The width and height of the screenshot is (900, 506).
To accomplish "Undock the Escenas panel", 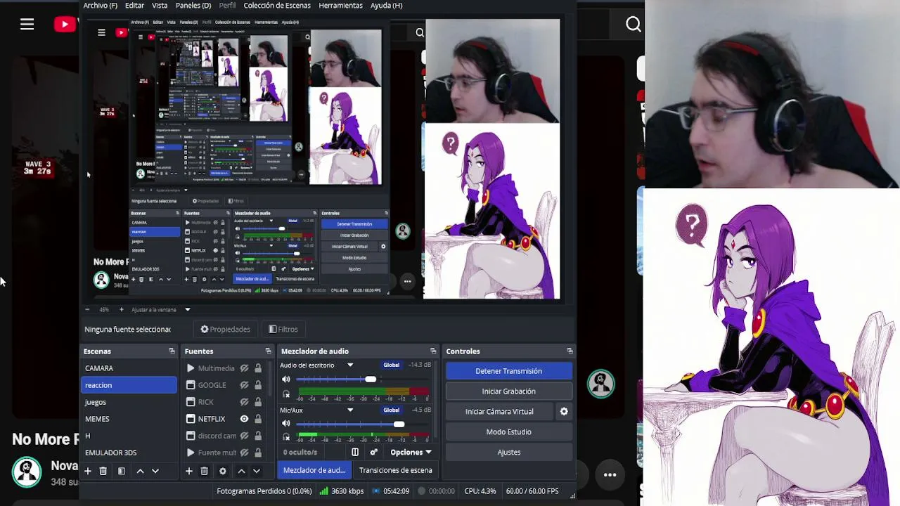I will coord(172,351).
